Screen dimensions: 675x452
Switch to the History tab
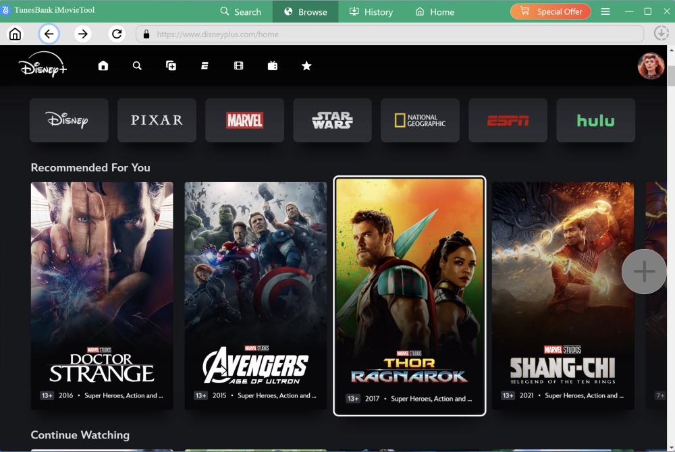click(371, 11)
